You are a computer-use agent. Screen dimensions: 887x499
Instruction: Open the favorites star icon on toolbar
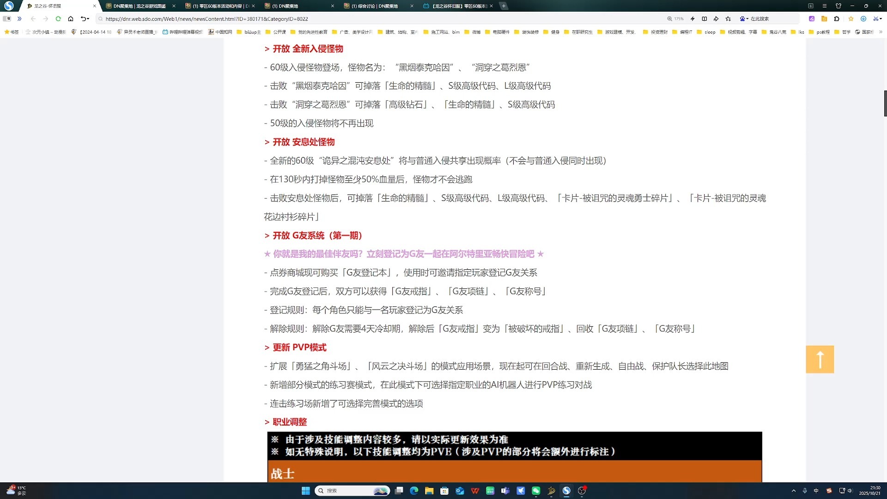tap(851, 19)
